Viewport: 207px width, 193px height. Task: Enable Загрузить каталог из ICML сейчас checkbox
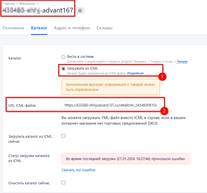(x=63, y=136)
